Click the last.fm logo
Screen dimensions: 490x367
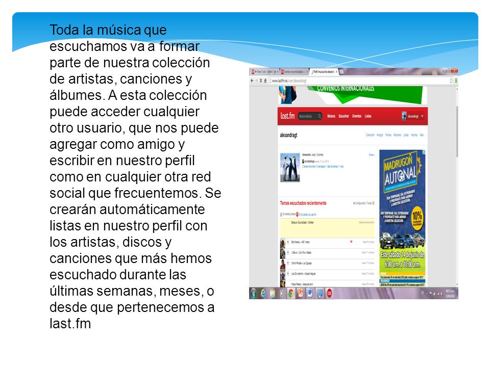click(287, 116)
